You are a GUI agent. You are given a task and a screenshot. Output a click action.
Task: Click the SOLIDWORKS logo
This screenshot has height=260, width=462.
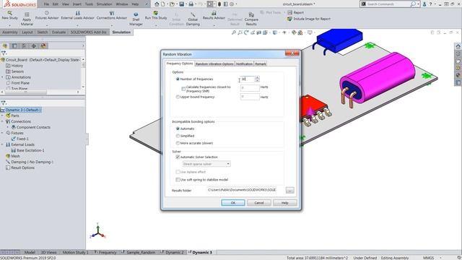19,4
